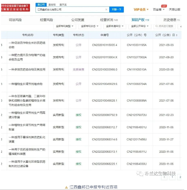Open the 经营状况 149 tab
The height and width of the screenshot is (190, 187).
(x=109, y=20)
